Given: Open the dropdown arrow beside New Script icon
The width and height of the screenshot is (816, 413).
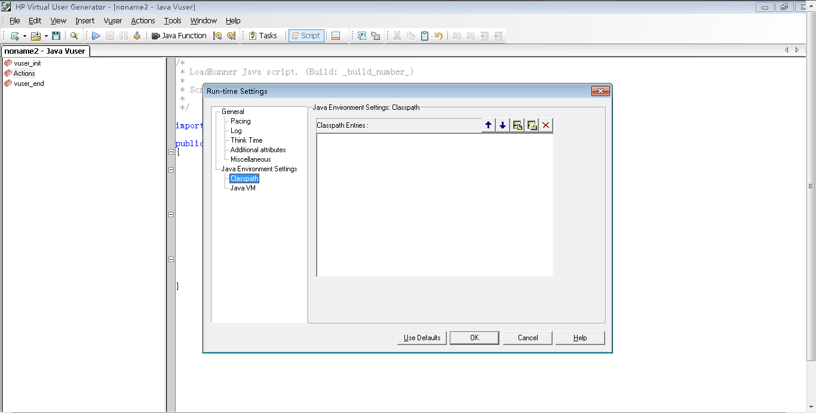Looking at the screenshot, I should pos(24,36).
